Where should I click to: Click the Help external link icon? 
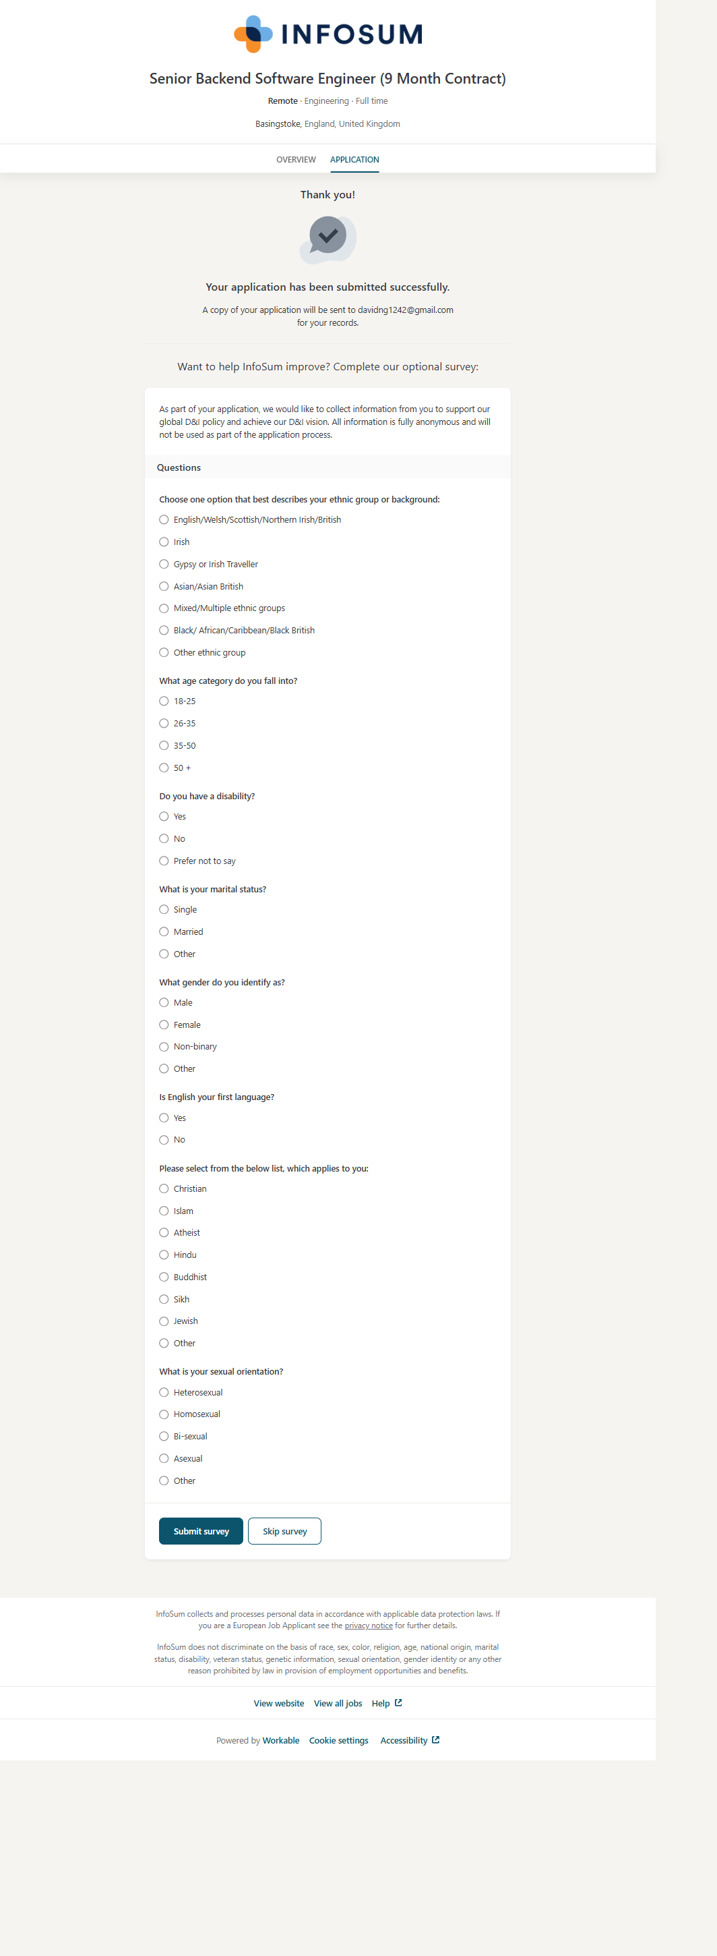point(398,1702)
